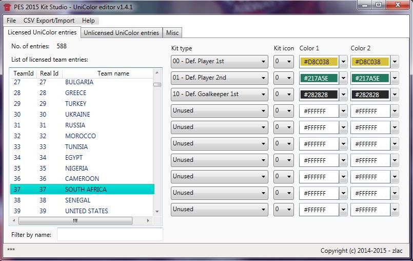Expand the '10 - Def. Goalkeeper 1st' kit type dropdown
413x261 pixels.
(220, 95)
